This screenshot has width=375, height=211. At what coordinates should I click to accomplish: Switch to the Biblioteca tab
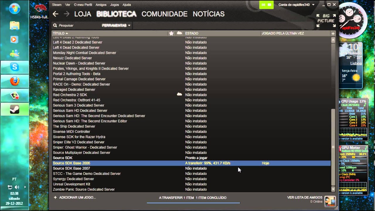pos(116,14)
